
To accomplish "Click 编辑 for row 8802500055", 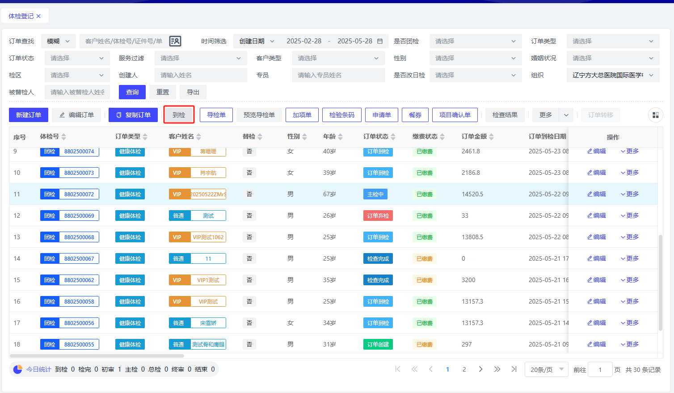I will [596, 344].
